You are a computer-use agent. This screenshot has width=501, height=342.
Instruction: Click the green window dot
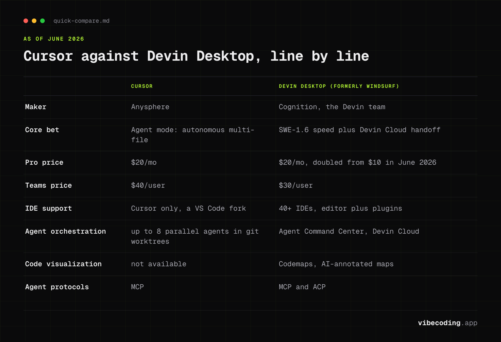(x=43, y=21)
